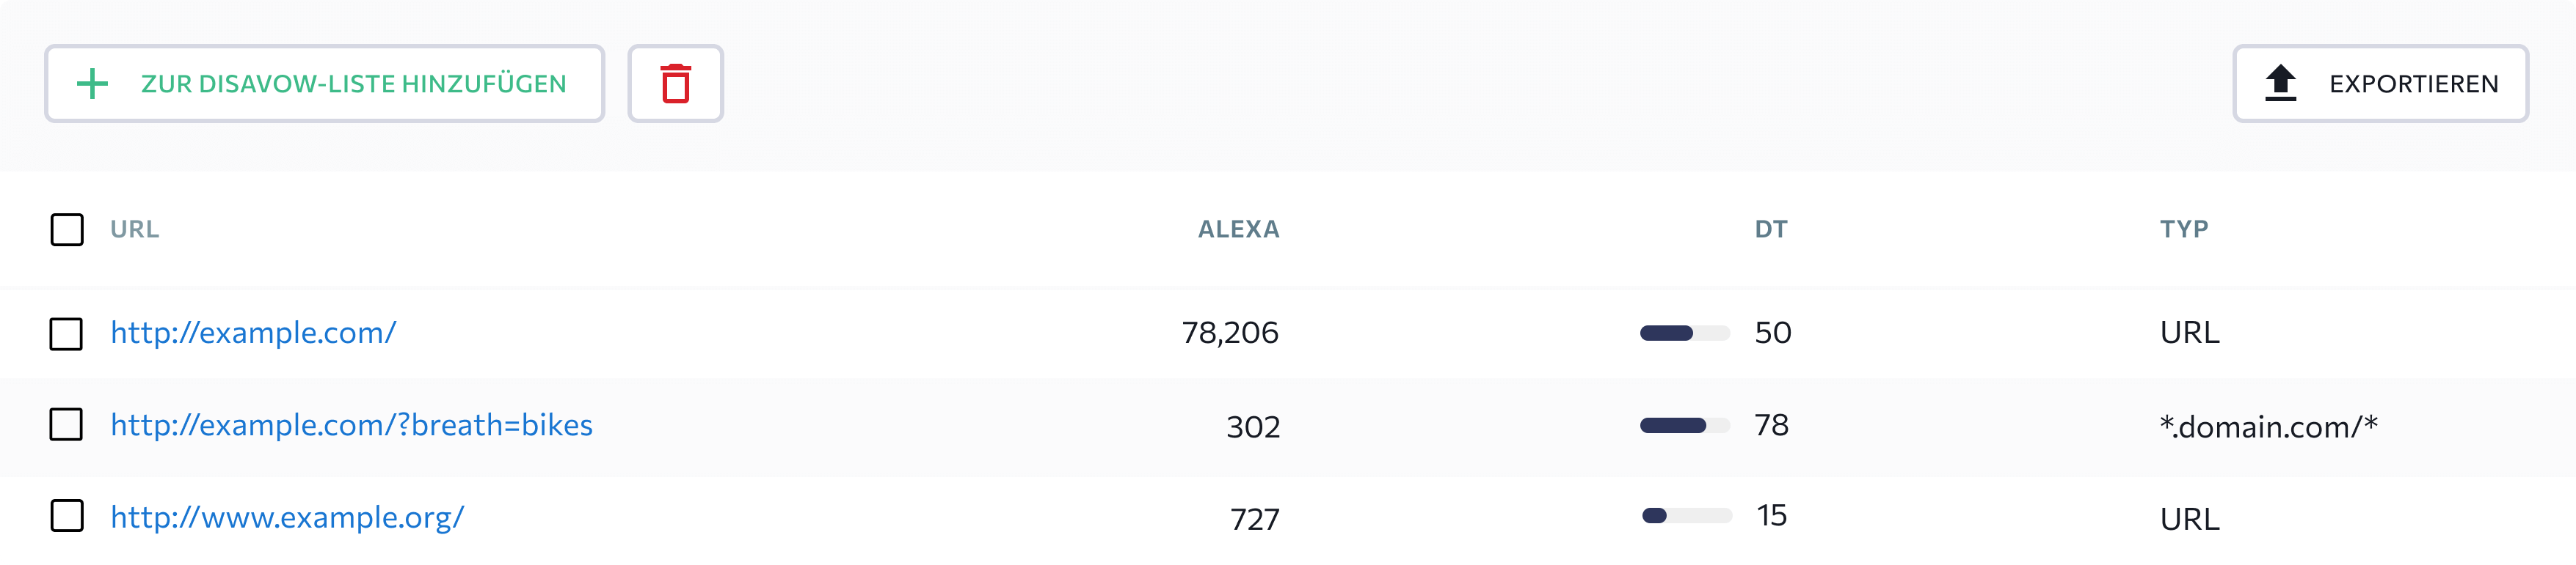The height and width of the screenshot is (565, 2576).
Task: Sort the table by ALEXA column
Action: [1238, 229]
